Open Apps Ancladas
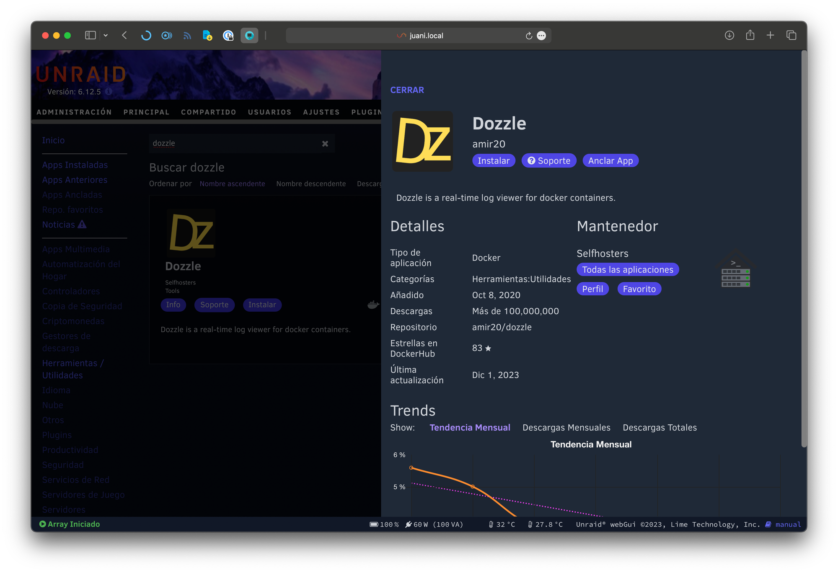The image size is (838, 573). click(72, 195)
